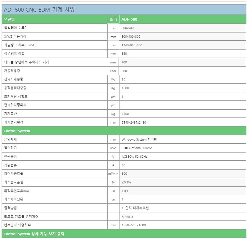Click the 'Unit' column header
This screenshot has width=248, height=242.
(113, 19)
